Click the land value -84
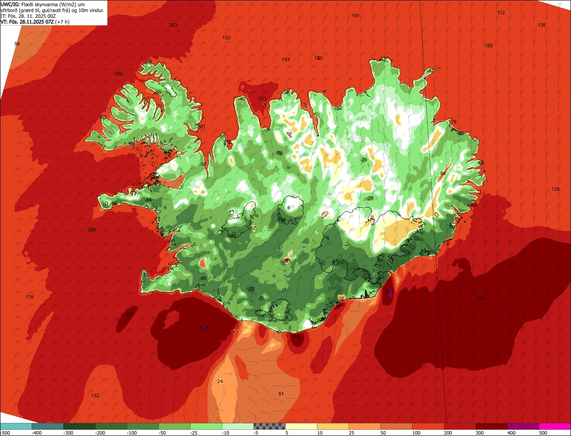Screen dimensions: 571x436 [x=148, y=200]
